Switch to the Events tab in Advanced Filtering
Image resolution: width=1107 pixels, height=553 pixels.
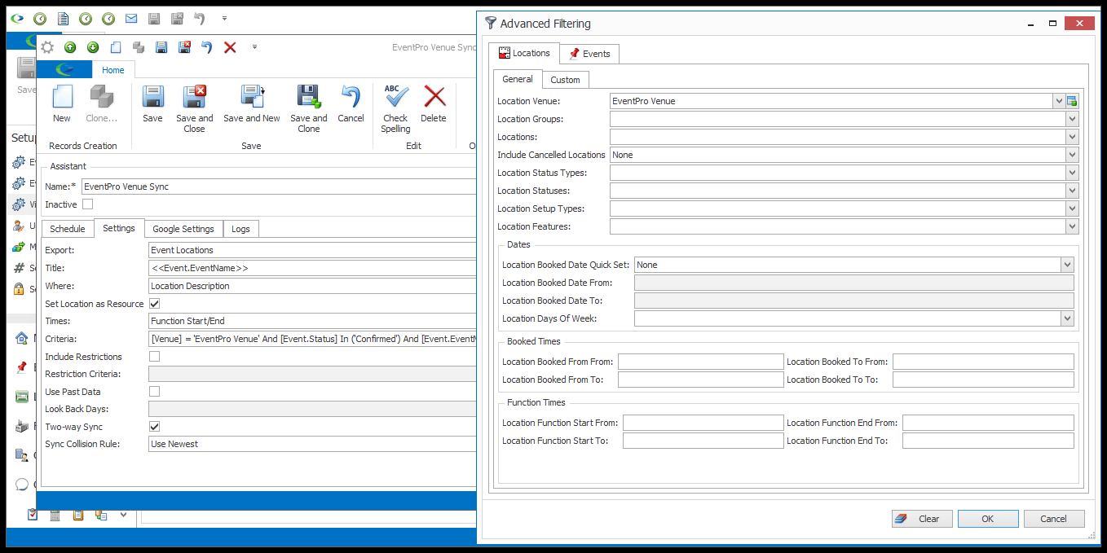[x=589, y=54]
